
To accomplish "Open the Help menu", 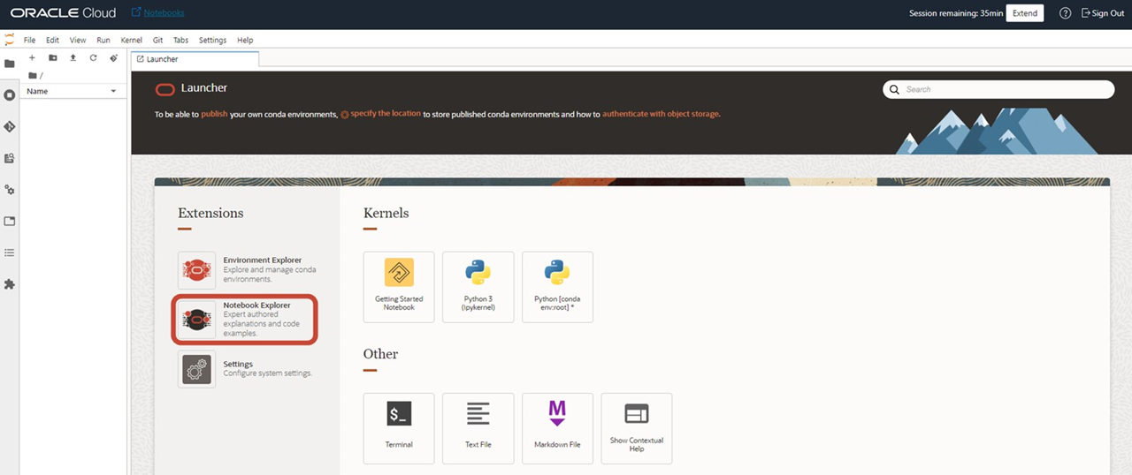I will (x=245, y=41).
